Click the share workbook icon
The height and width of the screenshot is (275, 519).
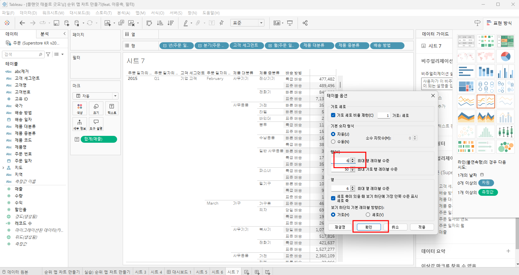click(305, 23)
